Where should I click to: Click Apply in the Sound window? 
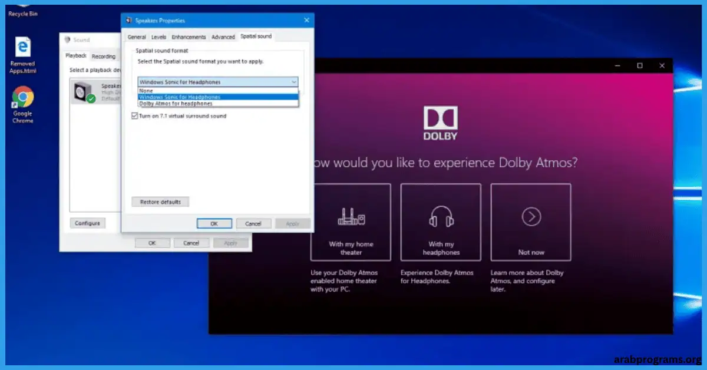231,243
